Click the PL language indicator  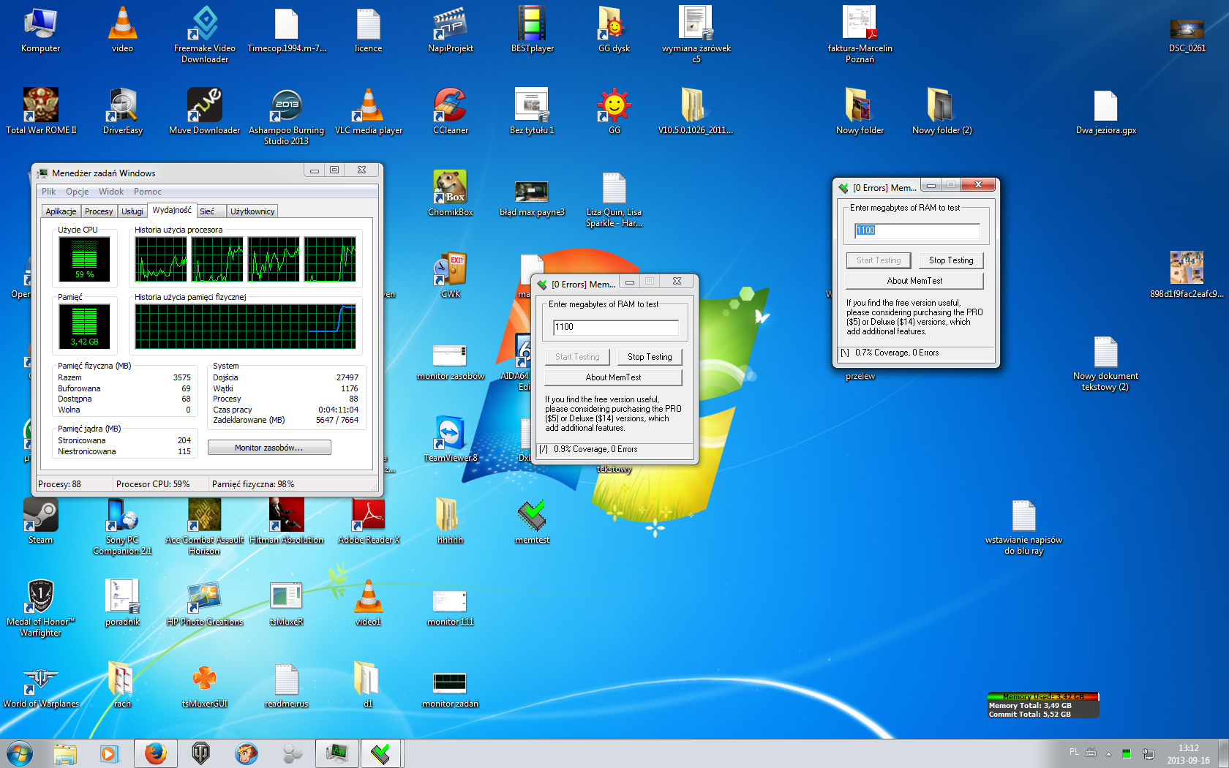[x=1074, y=752]
